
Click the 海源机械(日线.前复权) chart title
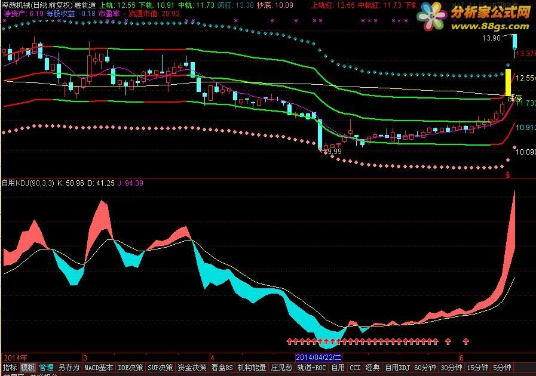click(x=36, y=5)
